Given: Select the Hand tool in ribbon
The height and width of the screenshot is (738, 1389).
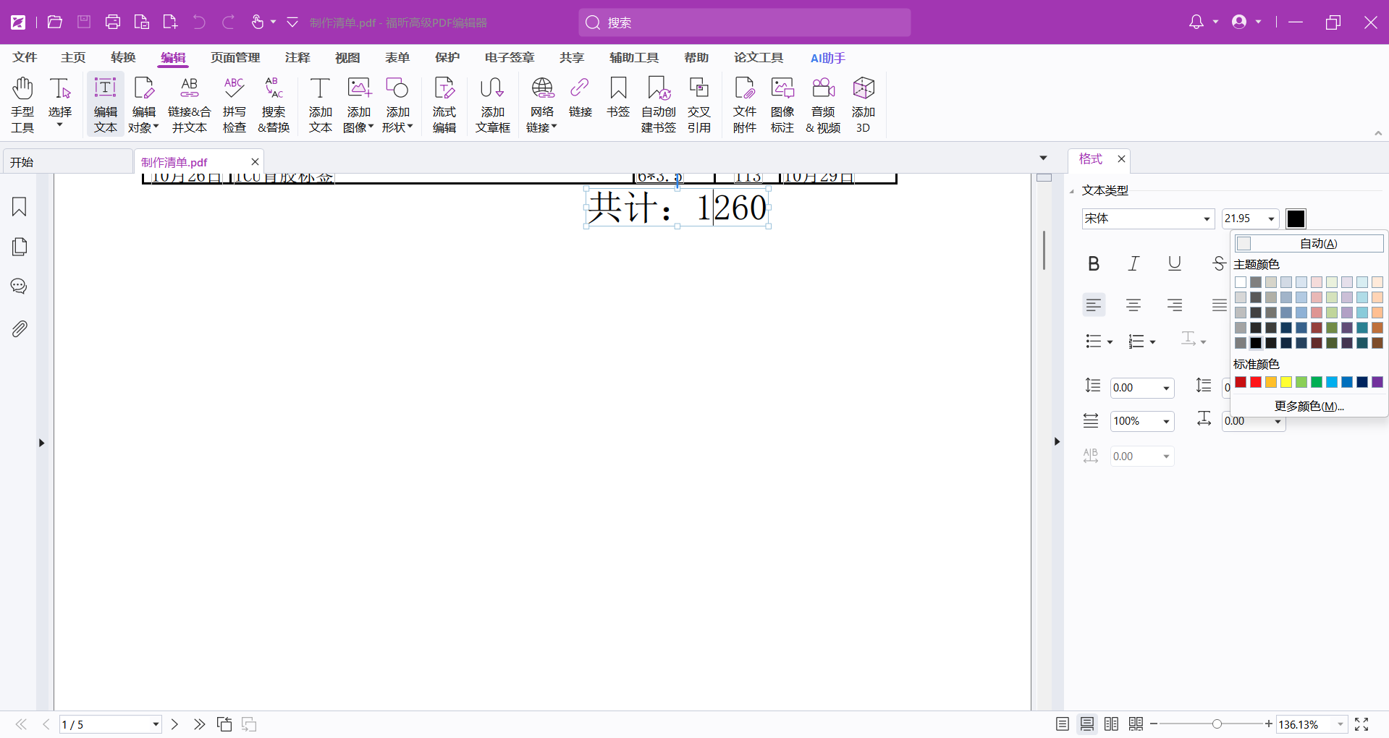Looking at the screenshot, I should [22, 105].
